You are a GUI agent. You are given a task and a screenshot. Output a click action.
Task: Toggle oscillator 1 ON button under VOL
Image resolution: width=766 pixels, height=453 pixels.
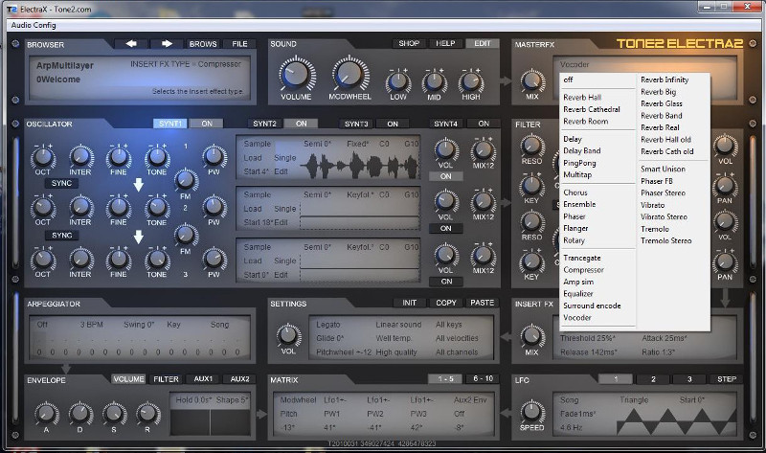click(445, 176)
